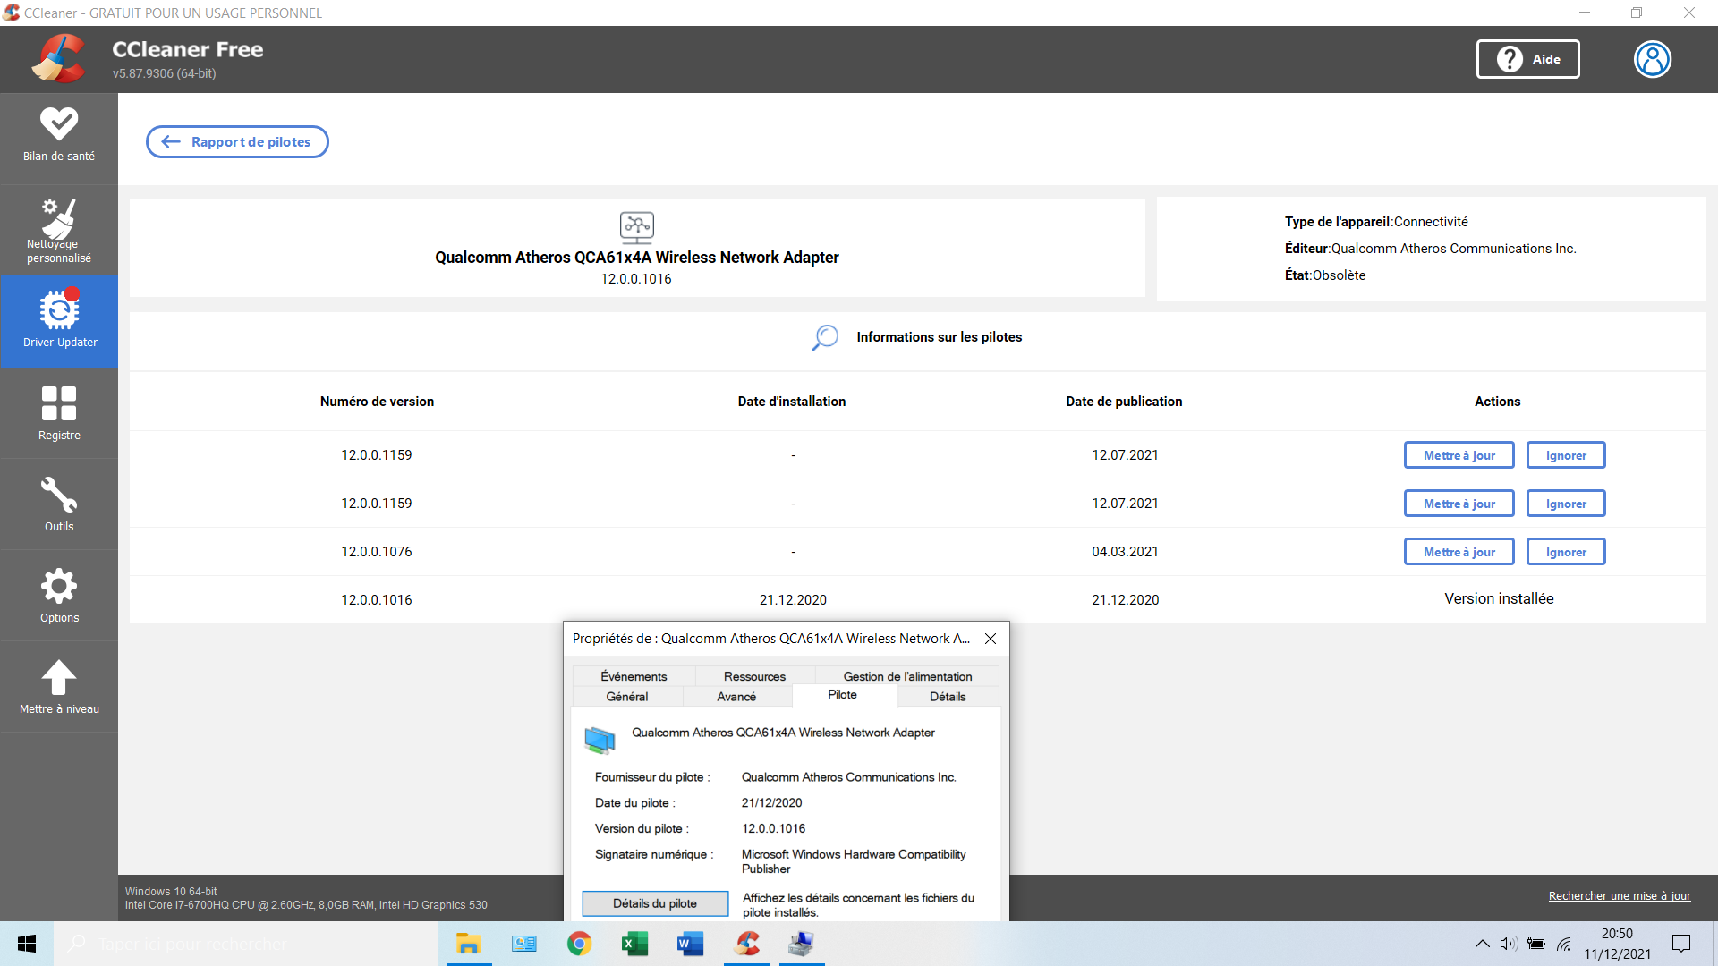
Task: Show hidden tray icons chevron
Action: tap(1483, 944)
